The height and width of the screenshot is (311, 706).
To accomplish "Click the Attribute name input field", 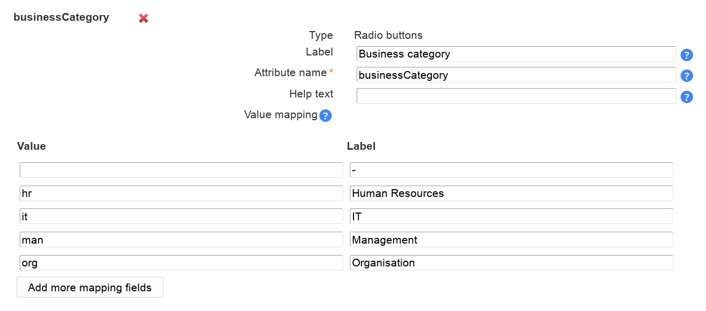I will coord(516,75).
